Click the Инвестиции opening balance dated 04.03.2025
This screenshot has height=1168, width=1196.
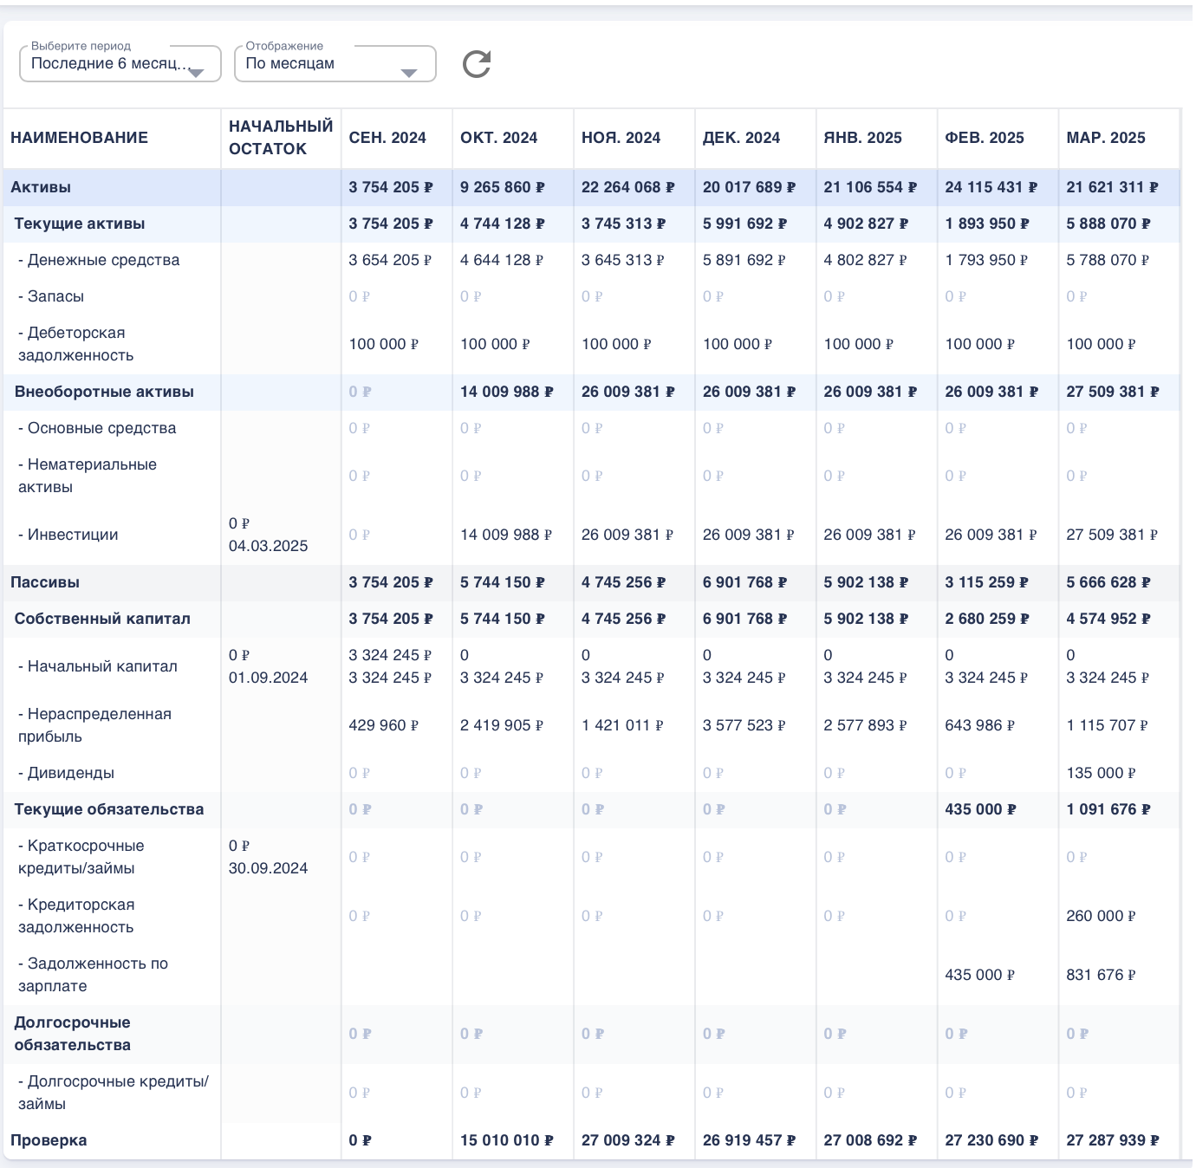[268, 535]
